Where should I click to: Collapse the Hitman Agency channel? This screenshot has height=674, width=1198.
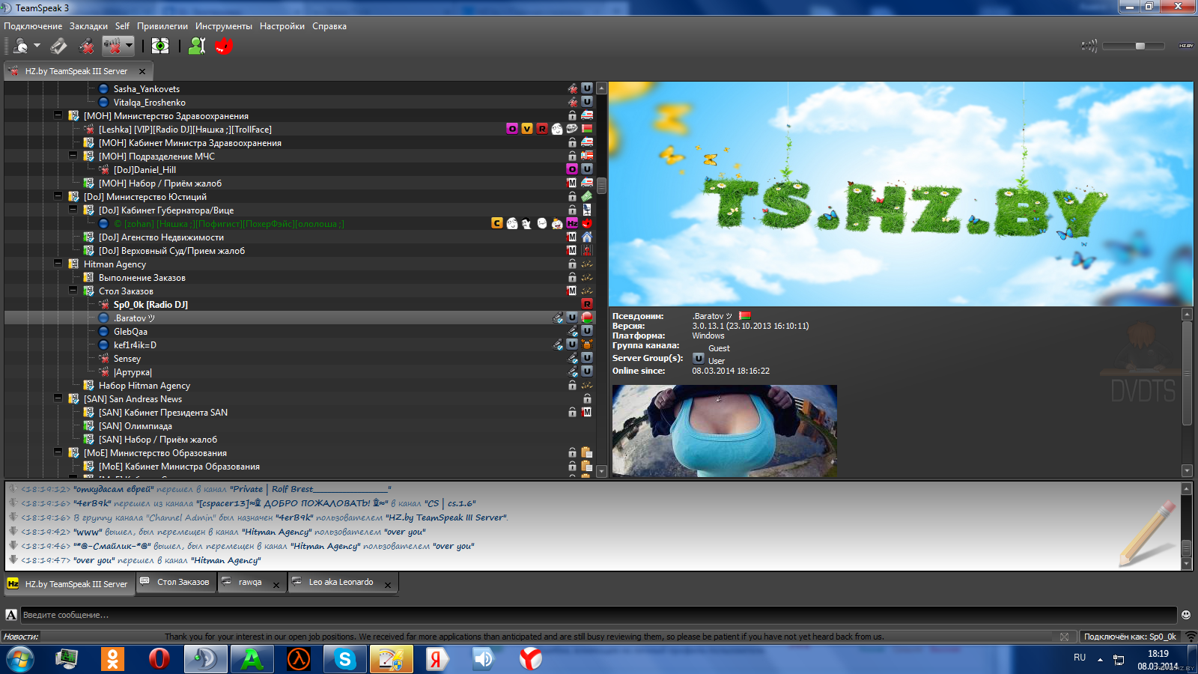pyautogui.click(x=58, y=264)
